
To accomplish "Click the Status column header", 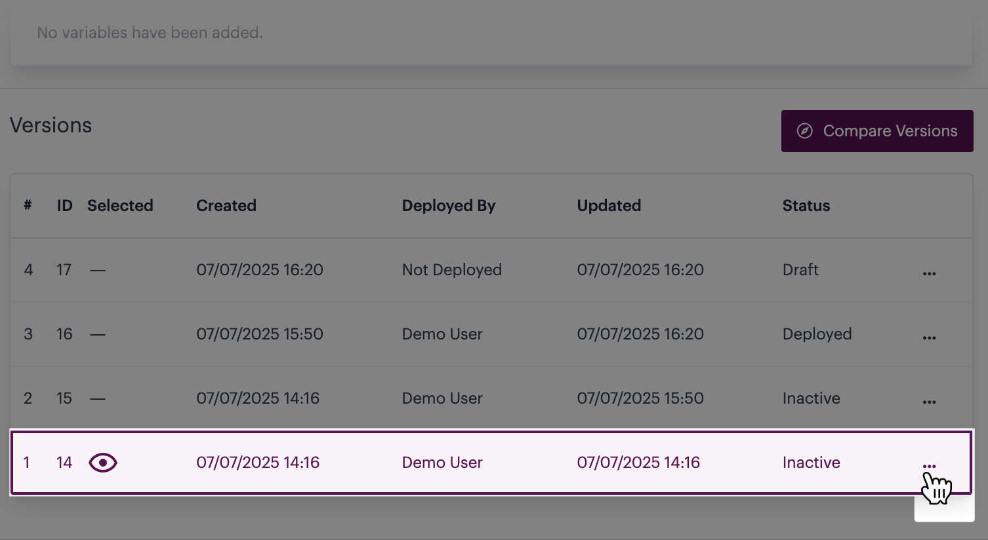I will (806, 206).
